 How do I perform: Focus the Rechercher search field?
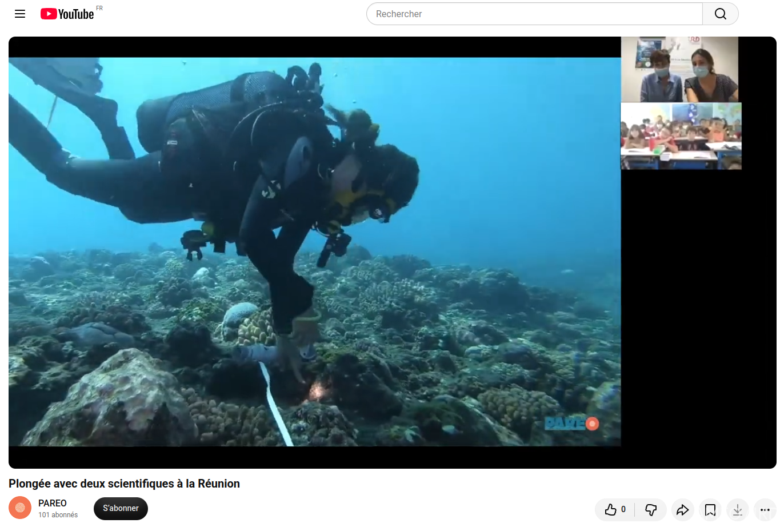point(534,14)
